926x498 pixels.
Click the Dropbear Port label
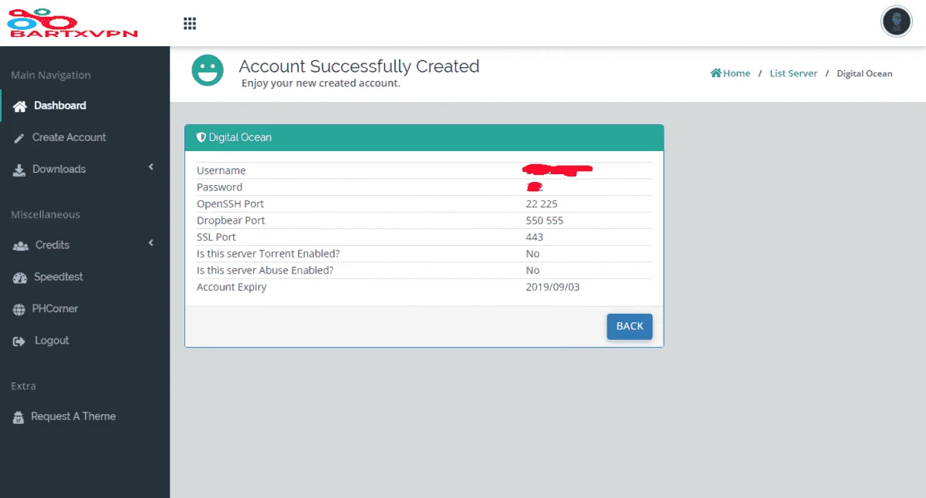coord(231,220)
